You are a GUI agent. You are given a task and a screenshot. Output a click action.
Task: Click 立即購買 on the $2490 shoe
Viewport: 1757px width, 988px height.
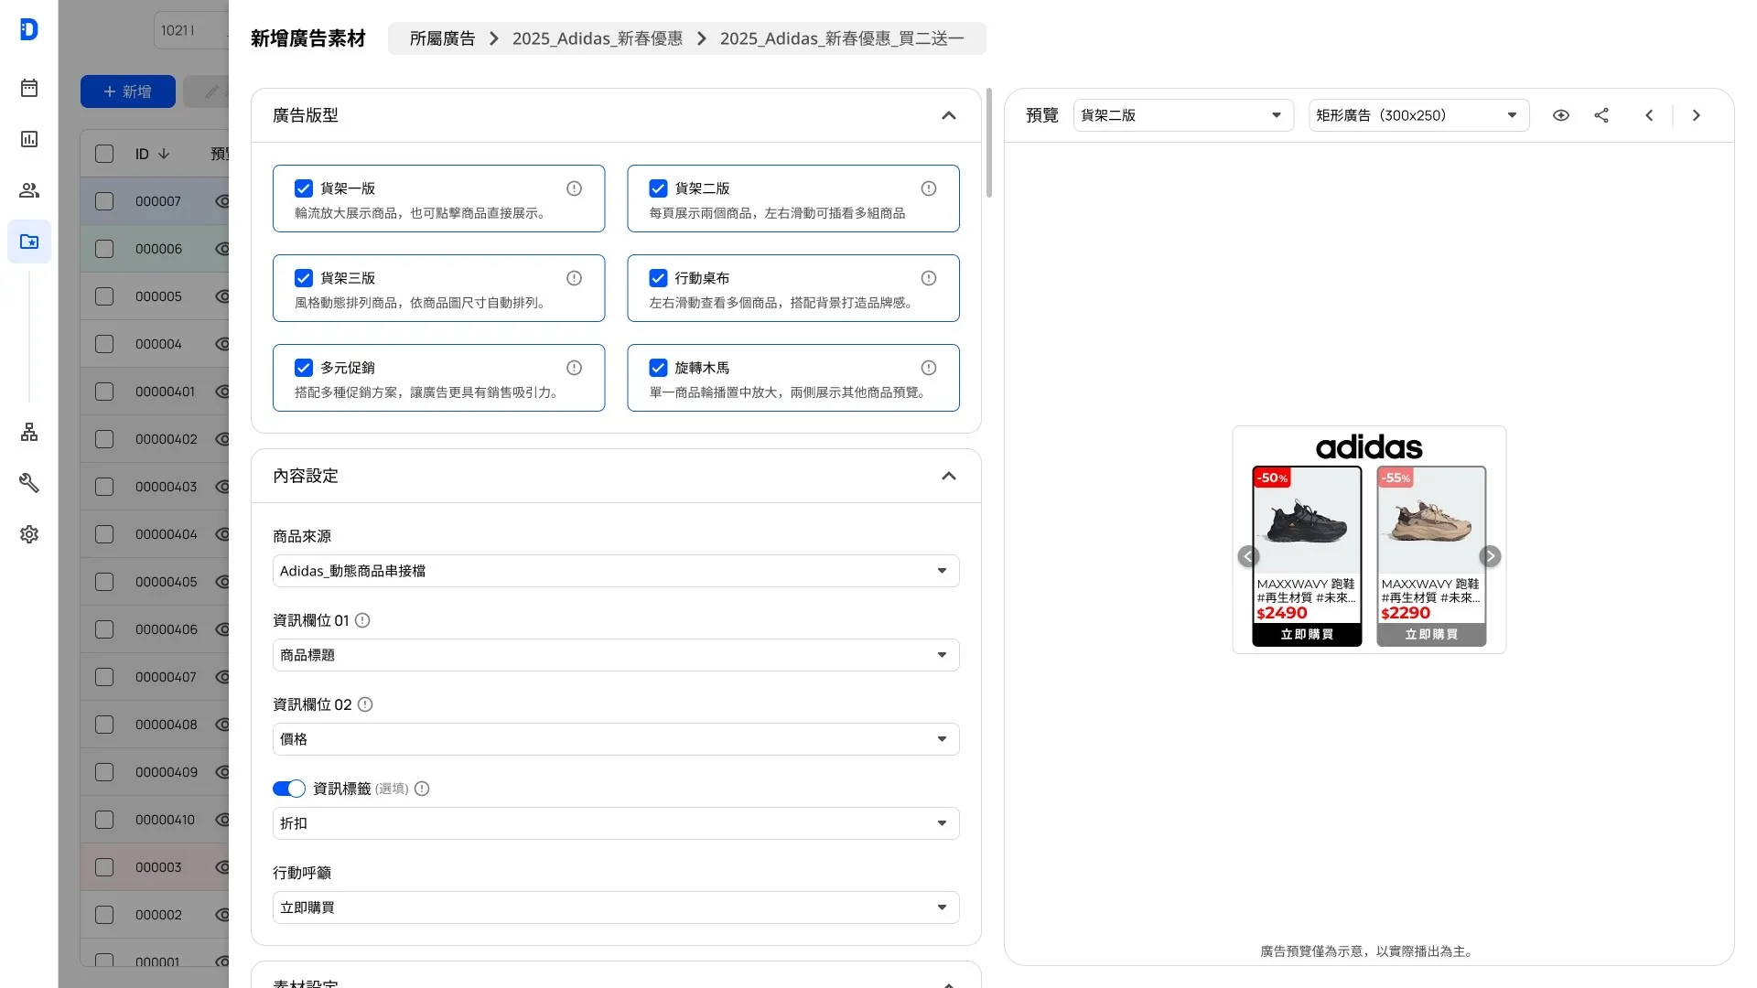[1307, 634]
